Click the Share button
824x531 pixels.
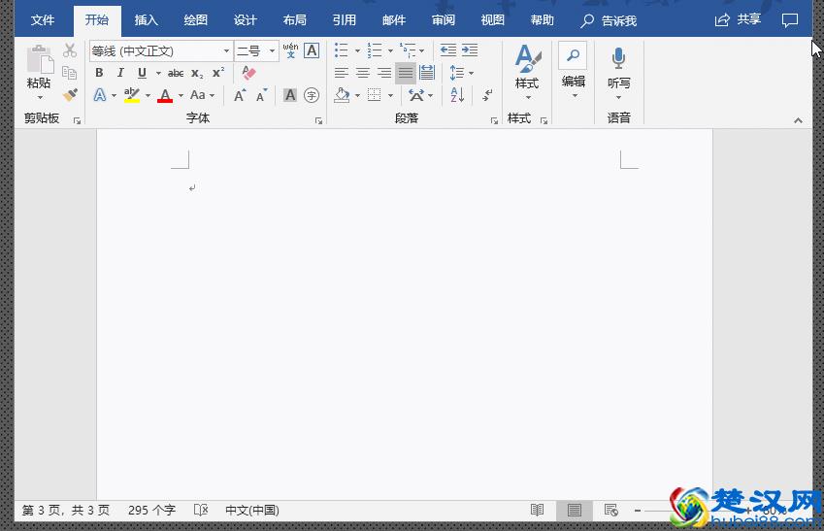(738, 20)
